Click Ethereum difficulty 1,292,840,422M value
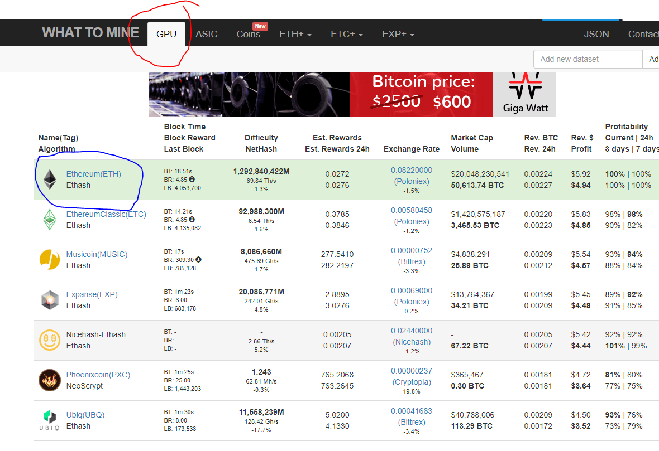 click(x=261, y=171)
